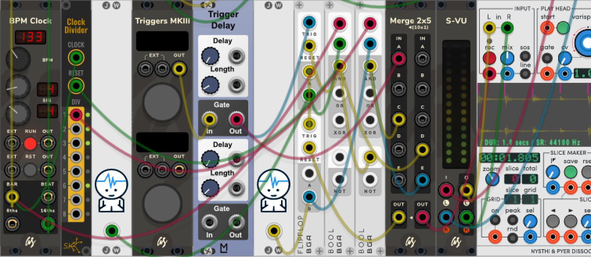Toggle the GRID peak button
This screenshot has height=257, width=591.
(513, 220)
